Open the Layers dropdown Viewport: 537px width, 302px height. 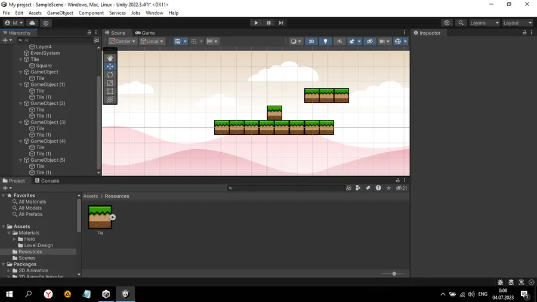(484, 23)
